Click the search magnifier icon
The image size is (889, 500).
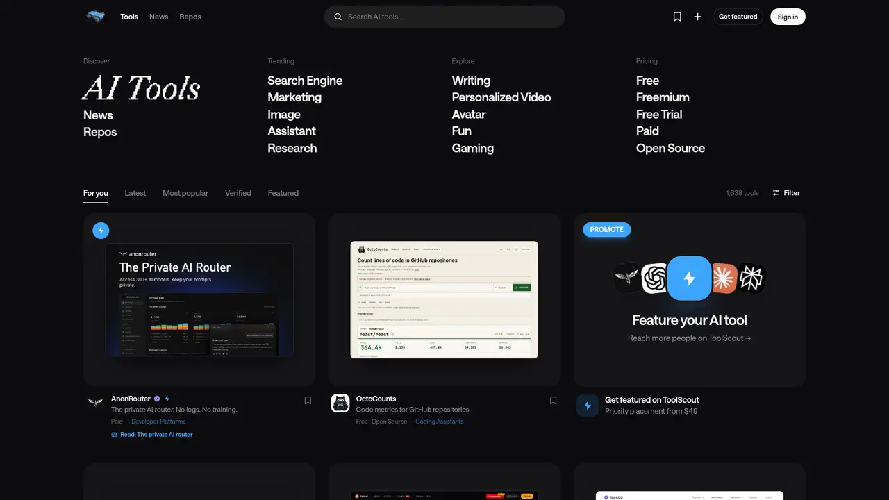point(338,17)
